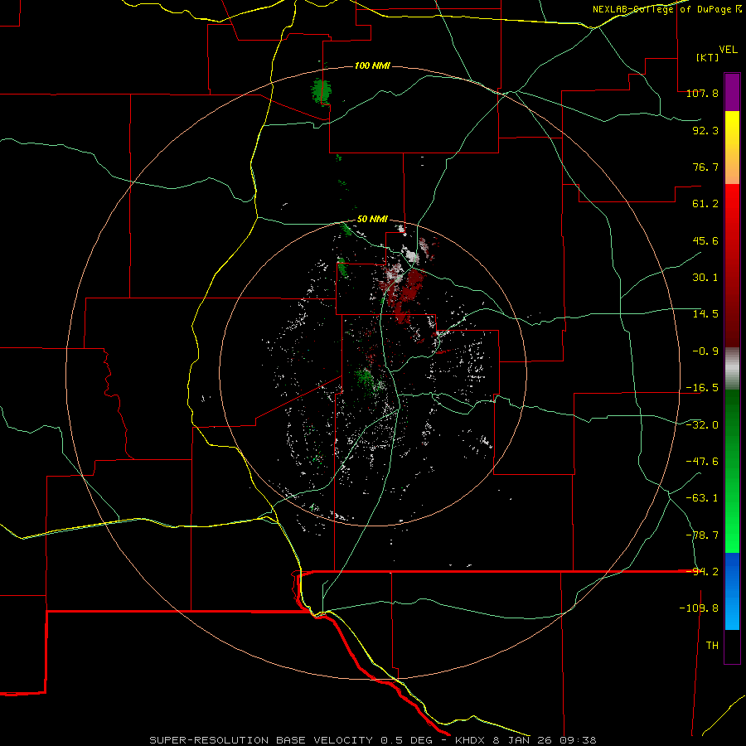The height and width of the screenshot is (746, 746).
Task: Click the blue segment of the velocity color bar
Action: (732, 591)
